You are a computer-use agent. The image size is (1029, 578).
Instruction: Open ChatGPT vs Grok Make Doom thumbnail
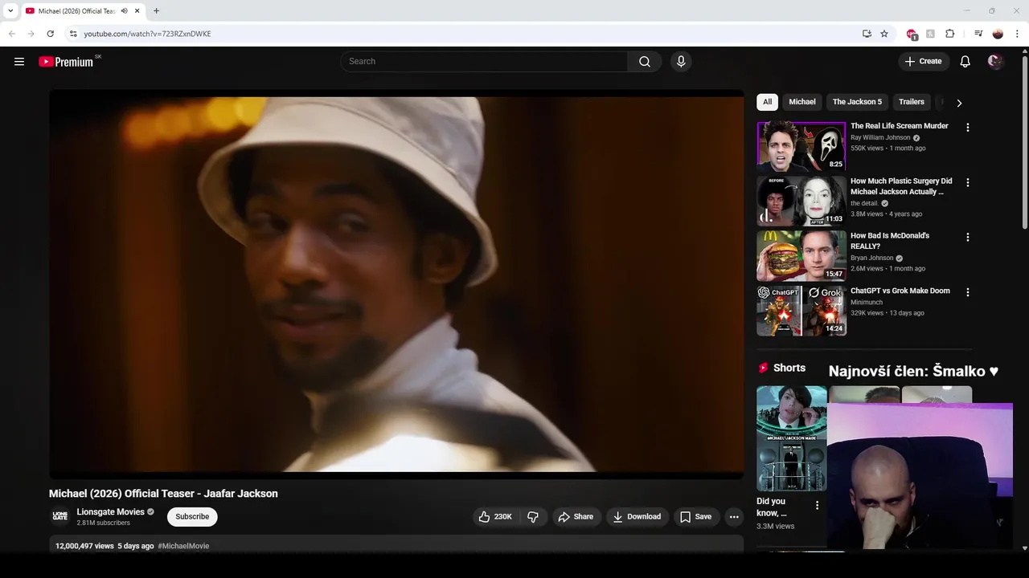801,311
